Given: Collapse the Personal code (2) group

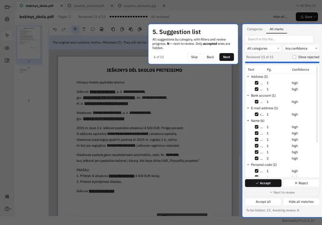Looking at the screenshot, I should point(248,165).
